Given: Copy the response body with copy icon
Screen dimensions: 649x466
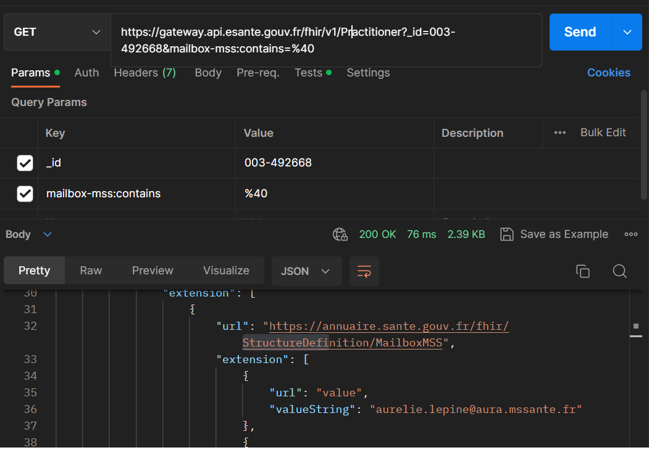Looking at the screenshot, I should point(582,271).
